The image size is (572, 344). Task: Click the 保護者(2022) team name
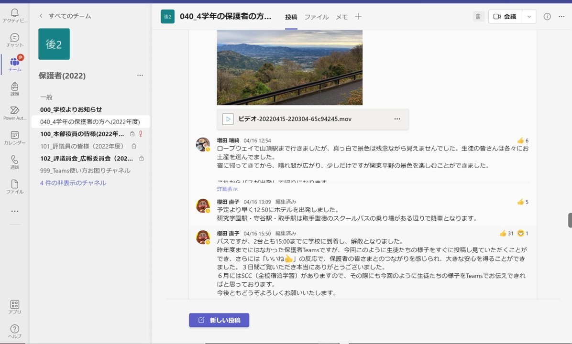point(62,75)
